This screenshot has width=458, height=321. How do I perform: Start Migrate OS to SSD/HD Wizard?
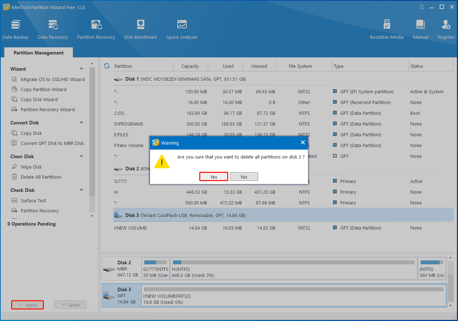(48, 79)
